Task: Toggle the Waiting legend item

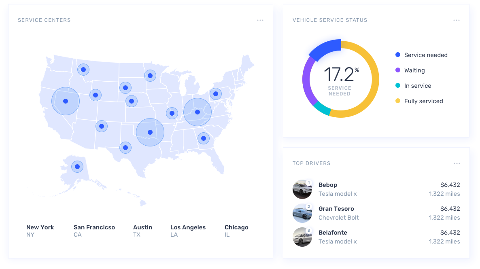Action: click(x=414, y=70)
